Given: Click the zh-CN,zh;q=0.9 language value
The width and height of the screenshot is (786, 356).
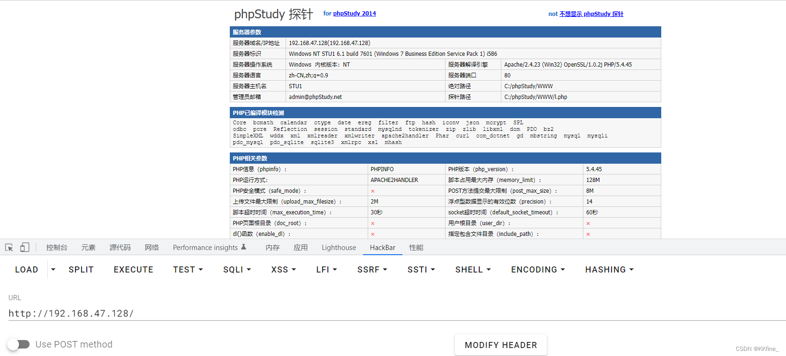Looking at the screenshot, I should pyautogui.click(x=309, y=75).
